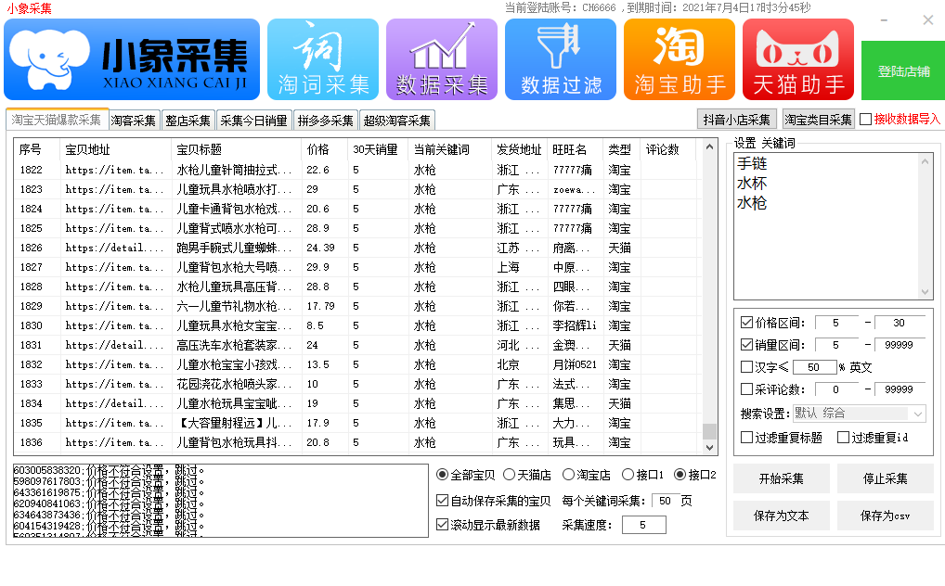
Task: Click 价格 column header
Action: coord(324,149)
